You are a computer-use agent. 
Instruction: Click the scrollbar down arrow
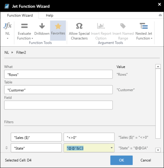pyautogui.click(x=158, y=150)
